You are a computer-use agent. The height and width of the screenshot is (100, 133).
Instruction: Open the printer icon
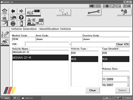(x=13, y=17)
